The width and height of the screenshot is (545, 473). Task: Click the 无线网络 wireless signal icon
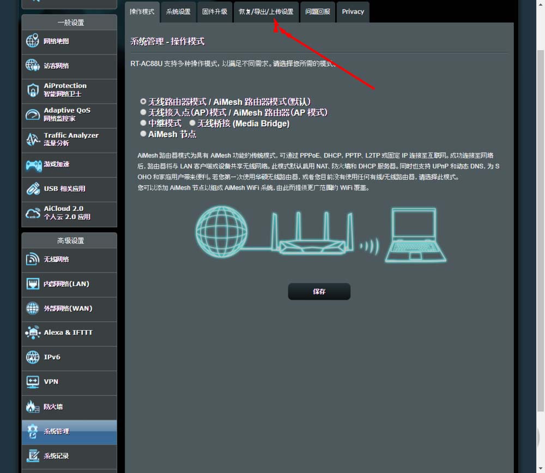[x=32, y=259]
